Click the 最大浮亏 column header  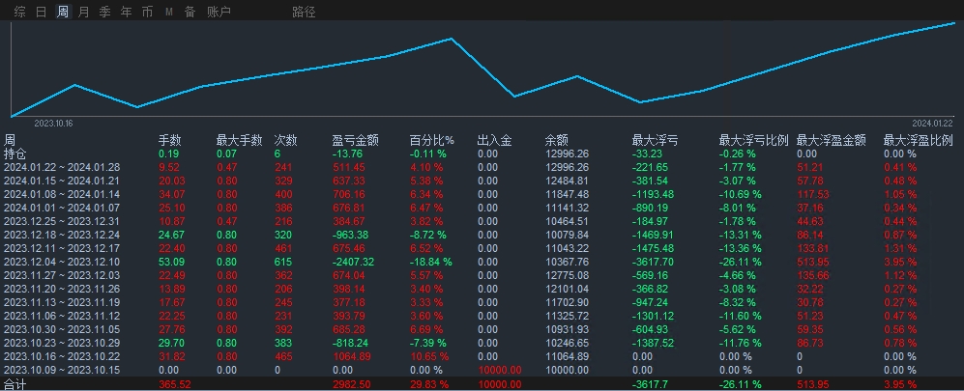656,141
